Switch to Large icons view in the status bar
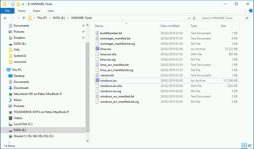This screenshot has width=254, height=149. point(250,145)
